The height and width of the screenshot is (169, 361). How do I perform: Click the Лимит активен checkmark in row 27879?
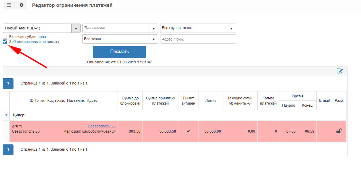(x=188, y=131)
